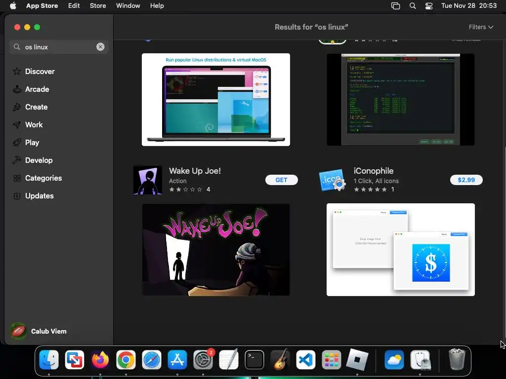The width and height of the screenshot is (506, 379).
Task: Click the iConophile star rating
Action: coord(371,189)
